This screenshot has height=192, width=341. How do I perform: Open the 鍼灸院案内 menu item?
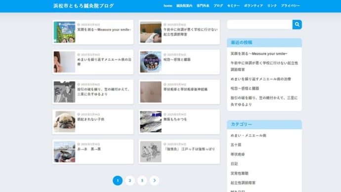184,6
